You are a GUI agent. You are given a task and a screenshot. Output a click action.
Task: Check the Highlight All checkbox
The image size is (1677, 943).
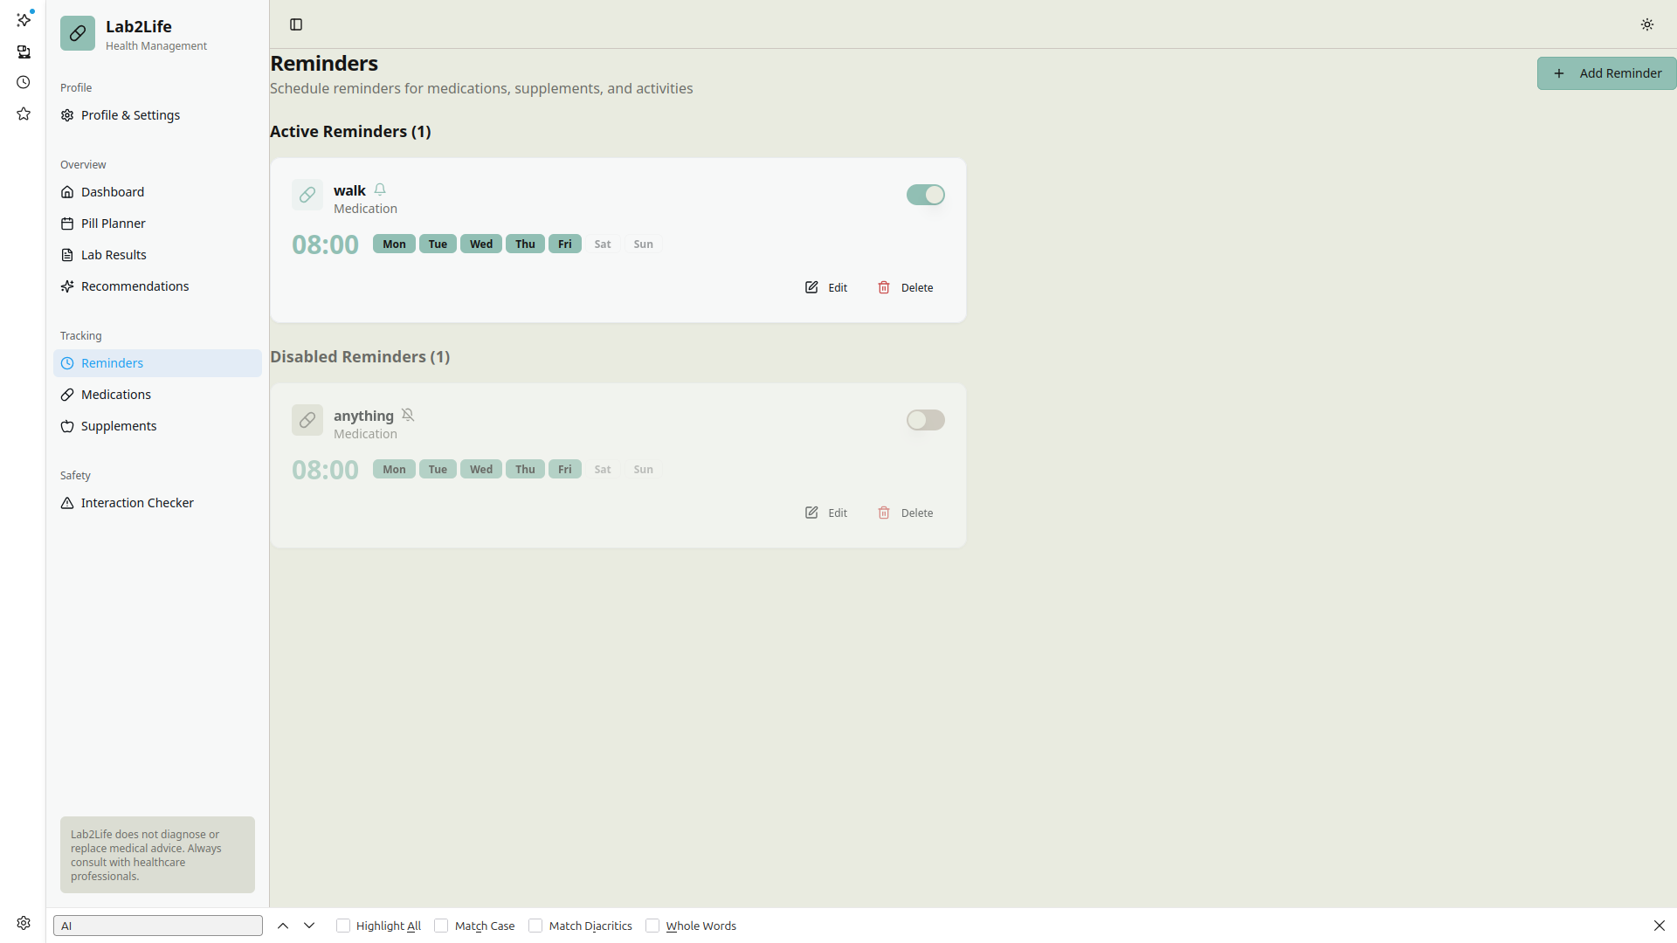coord(343,926)
